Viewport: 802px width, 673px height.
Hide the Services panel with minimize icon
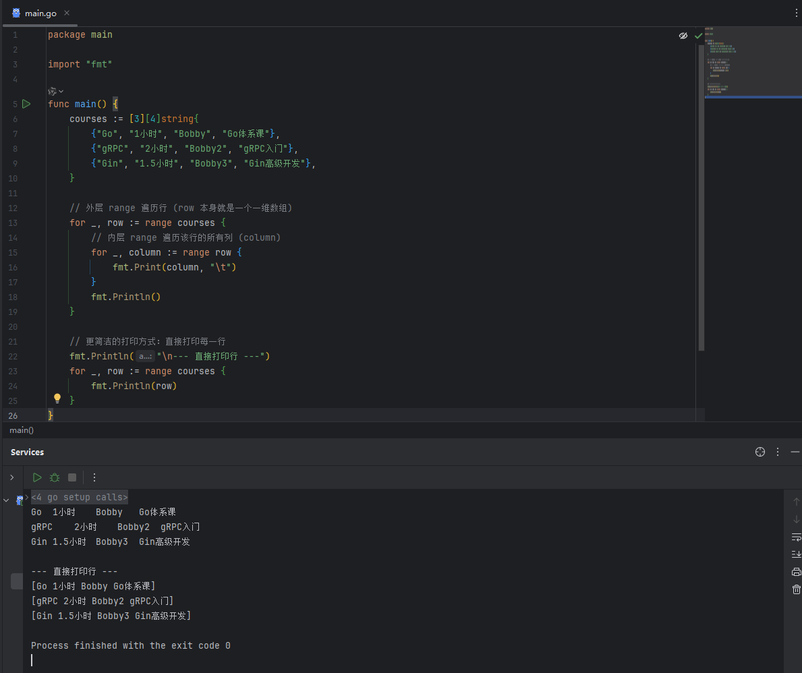(x=795, y=452)
